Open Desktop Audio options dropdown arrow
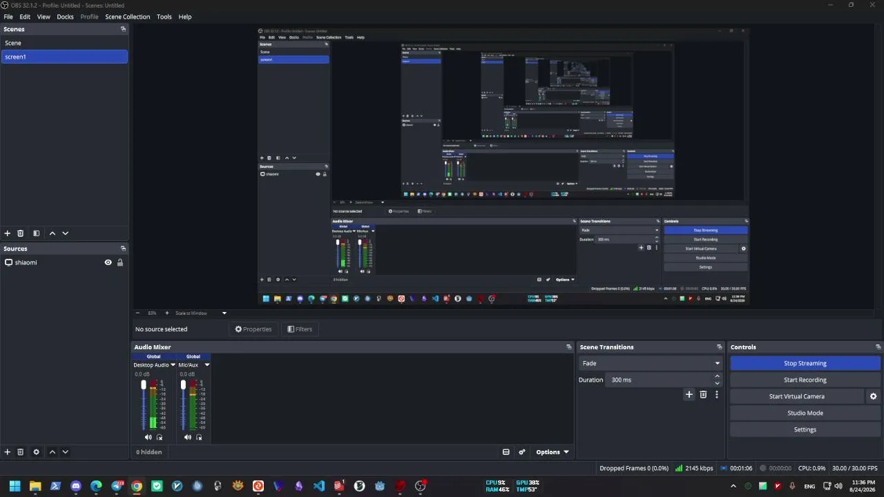 click(173, 364)
